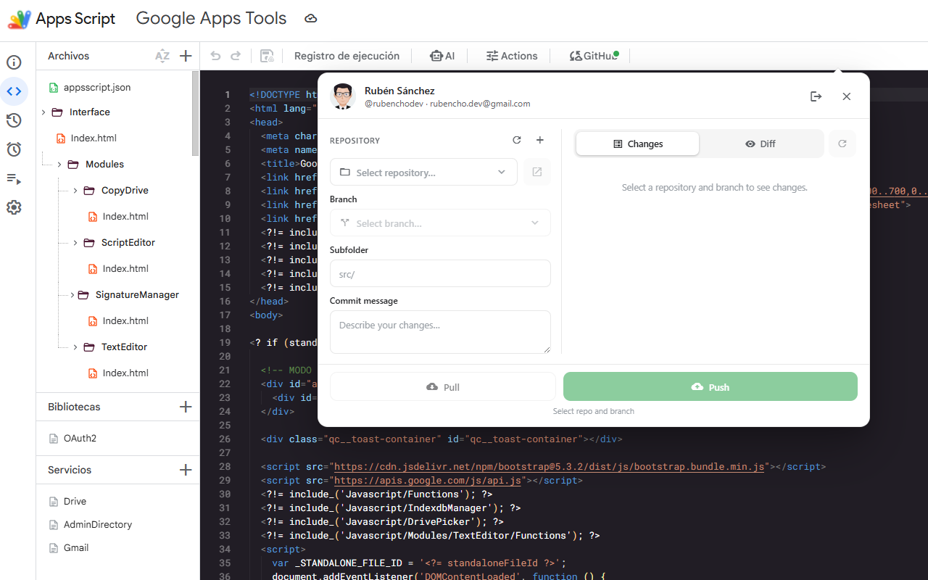Open the Actions toolbar item

point(512,56)
